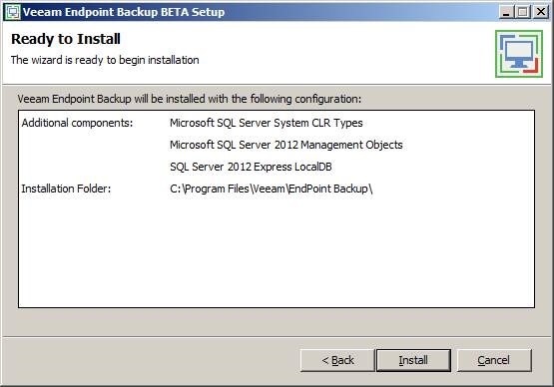Open the Veeam system menu icon in title bar
This screenshot has height=387, width=554.
coord(13,12)
